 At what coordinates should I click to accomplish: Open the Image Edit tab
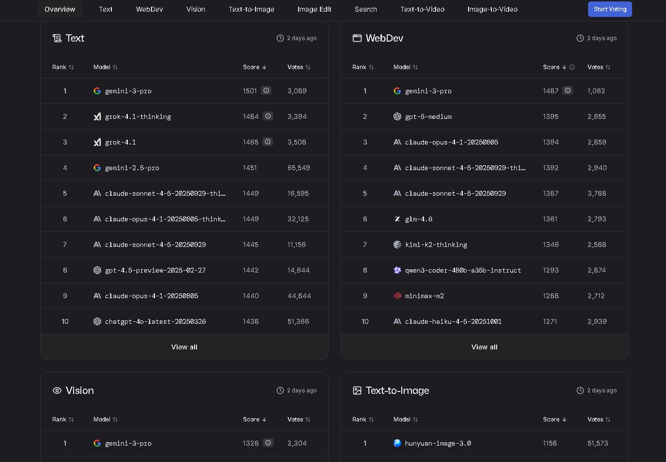[315, 9]
